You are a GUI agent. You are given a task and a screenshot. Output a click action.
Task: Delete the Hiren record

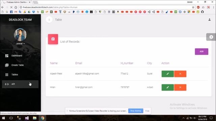tap(180, 87)
